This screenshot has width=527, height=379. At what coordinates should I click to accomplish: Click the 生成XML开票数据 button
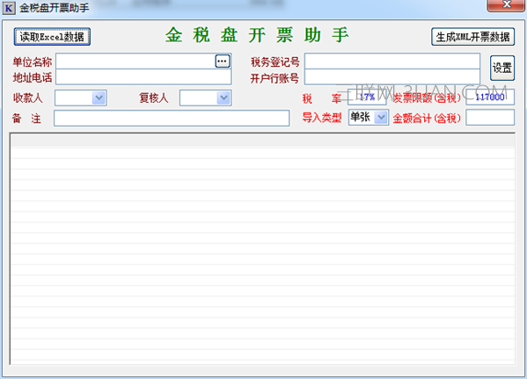point(472,37)
